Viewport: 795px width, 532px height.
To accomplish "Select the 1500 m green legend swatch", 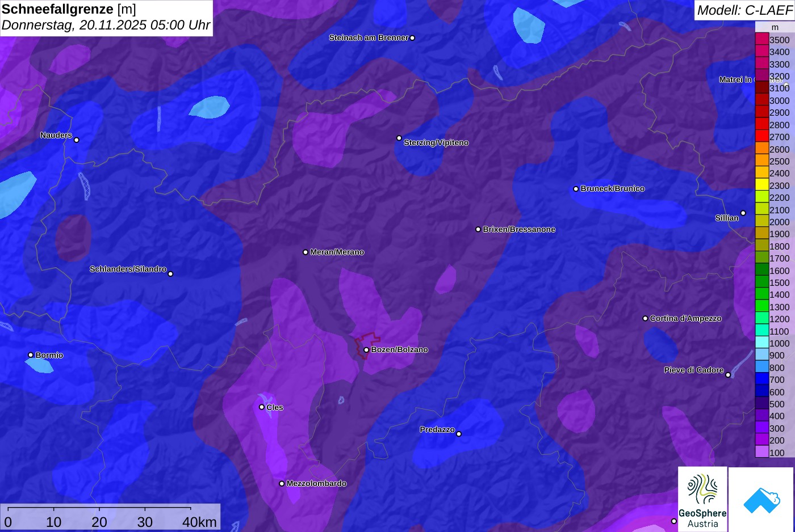I will [x=761, y=282].
